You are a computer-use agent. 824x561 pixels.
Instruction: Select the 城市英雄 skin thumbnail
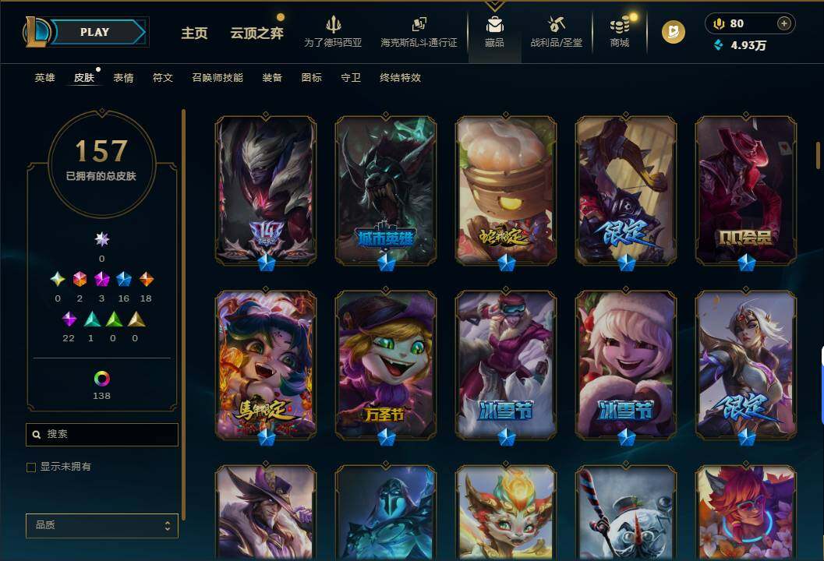point(386,190)
